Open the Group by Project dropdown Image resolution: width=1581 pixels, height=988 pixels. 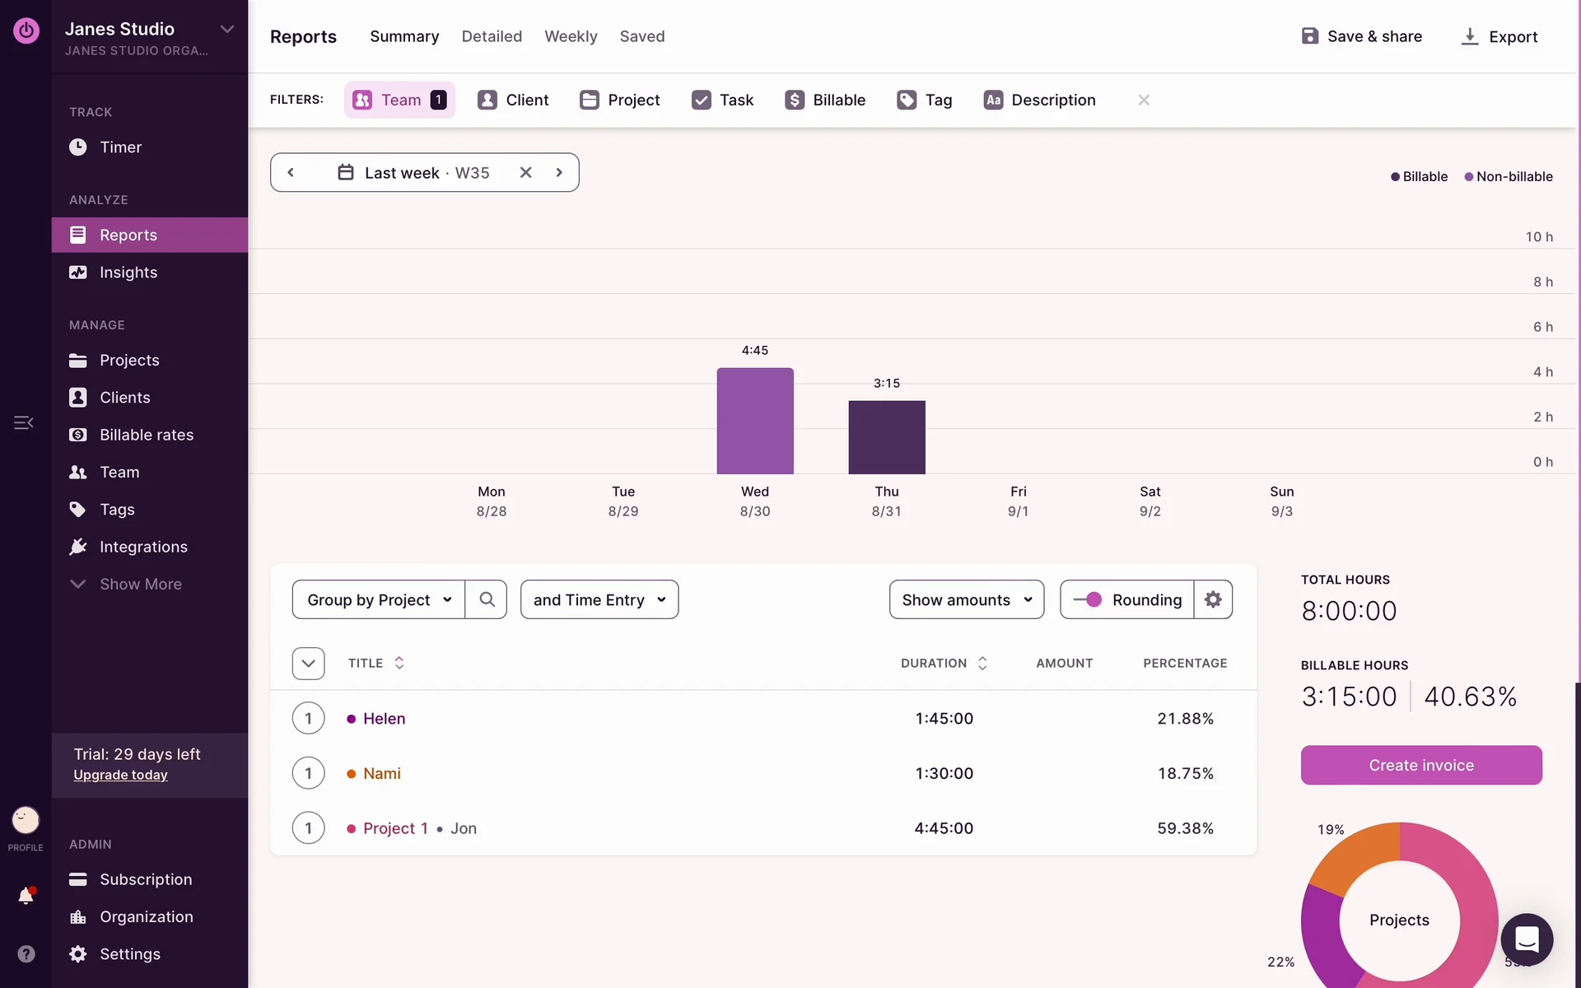point(379,599)
